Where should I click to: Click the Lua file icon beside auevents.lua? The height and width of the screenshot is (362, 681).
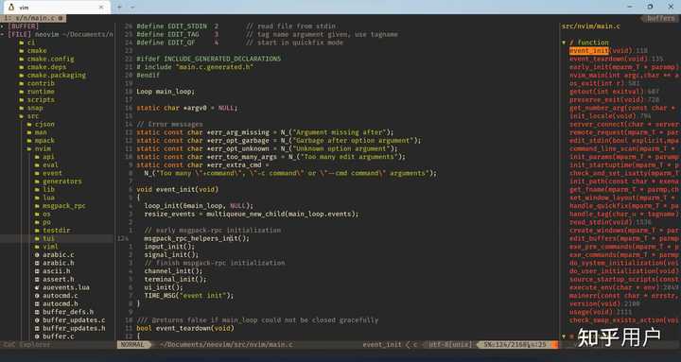coord(37,287)
